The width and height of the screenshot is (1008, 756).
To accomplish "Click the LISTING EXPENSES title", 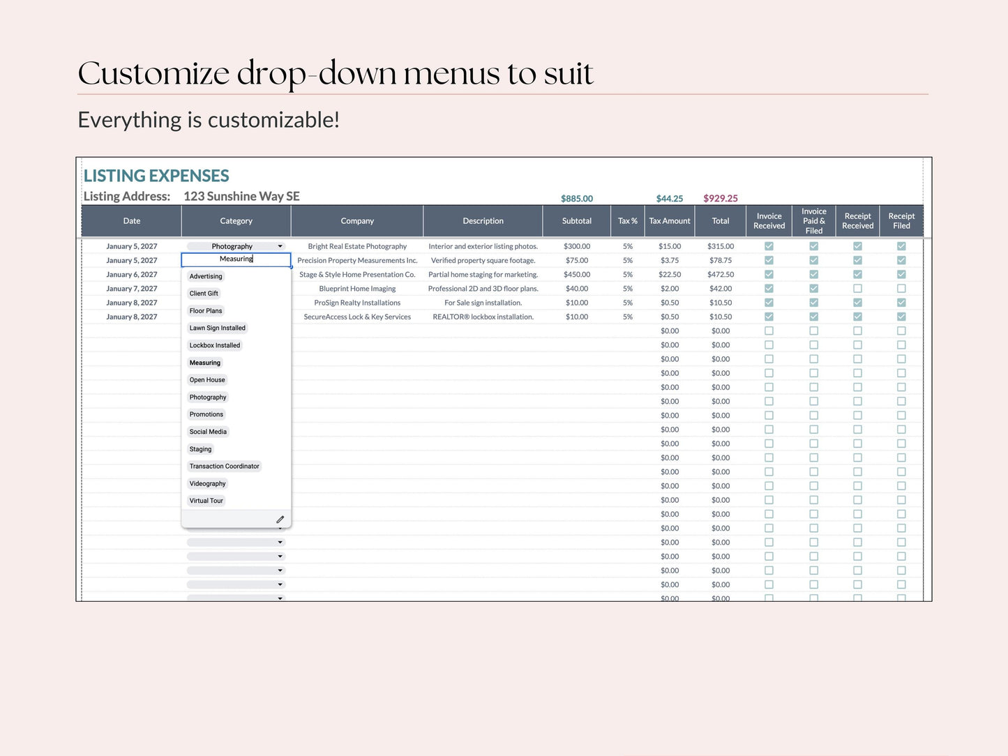I will 156,176.
